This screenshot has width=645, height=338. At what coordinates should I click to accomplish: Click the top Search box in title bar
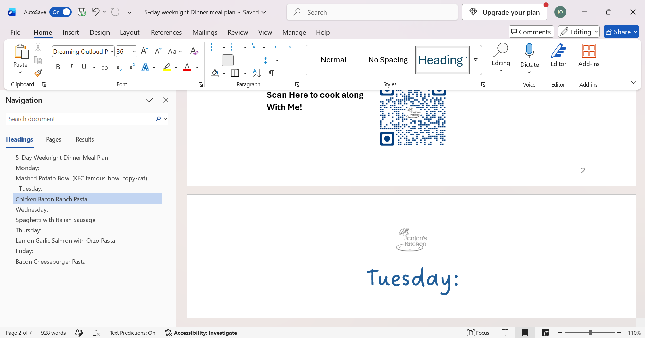click(372, 12)
